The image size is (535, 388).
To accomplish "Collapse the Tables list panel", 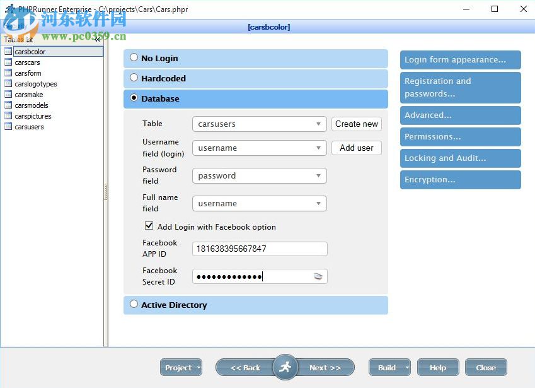I will (98, 39).
